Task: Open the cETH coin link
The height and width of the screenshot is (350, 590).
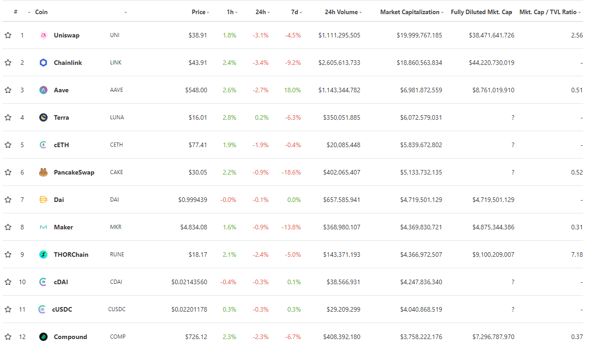Action: click(x=61, y=145)
